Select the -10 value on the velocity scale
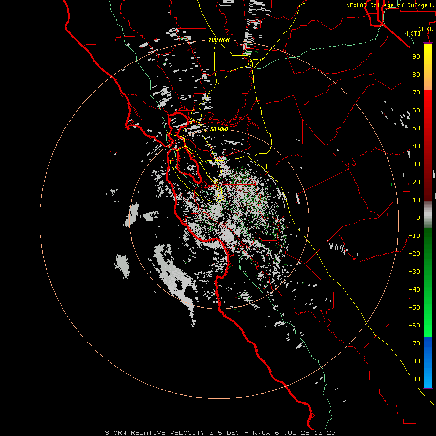The image size is (436, 436). (x=414, y=236)
